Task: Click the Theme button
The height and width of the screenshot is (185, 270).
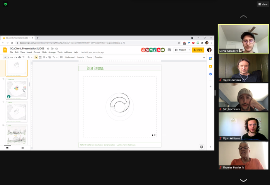Action: (89, 57)
